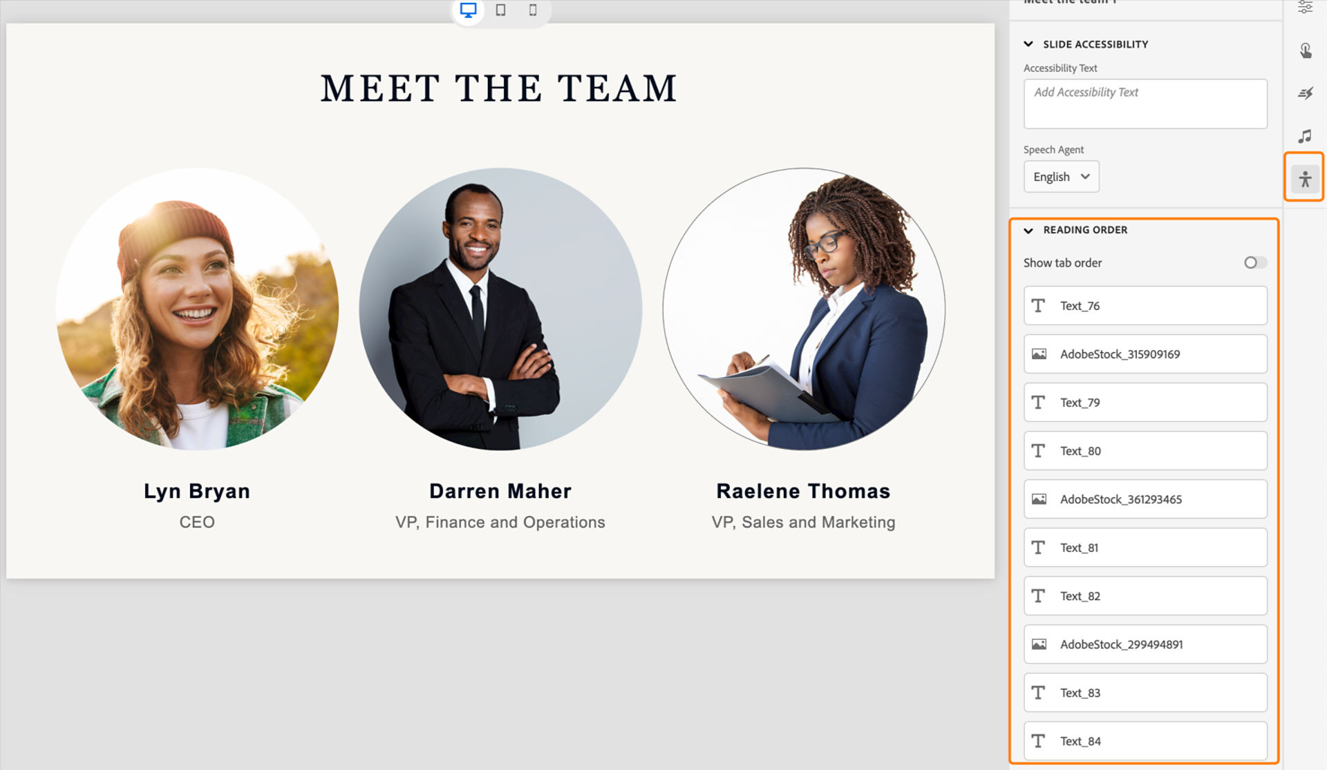Collapse the Reading Order section
Image resolution: width=1327 pixels, height=770 pixels.
pos(1028,229)
